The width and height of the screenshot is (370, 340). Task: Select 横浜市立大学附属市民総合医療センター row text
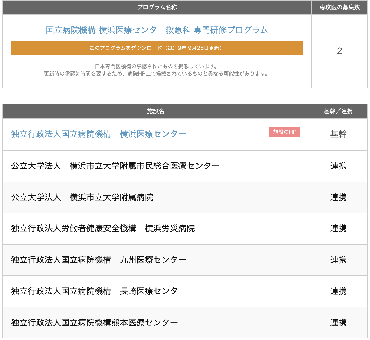coord(115,166)
